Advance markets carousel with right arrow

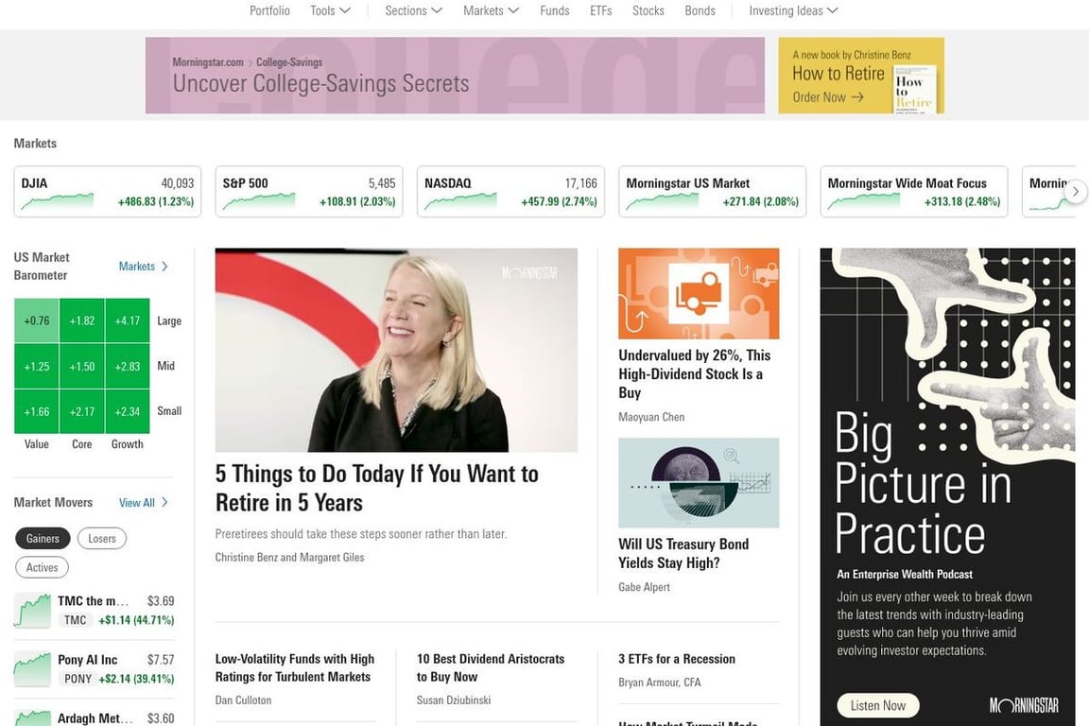(x=1075, y=191)
